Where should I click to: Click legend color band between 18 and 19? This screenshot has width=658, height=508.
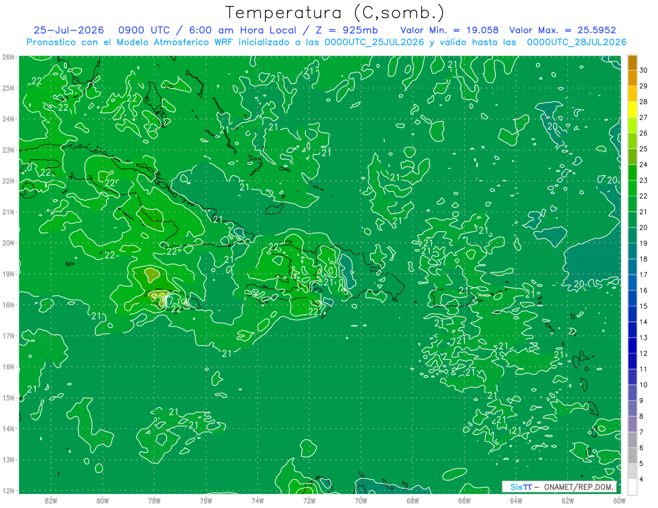632,251
